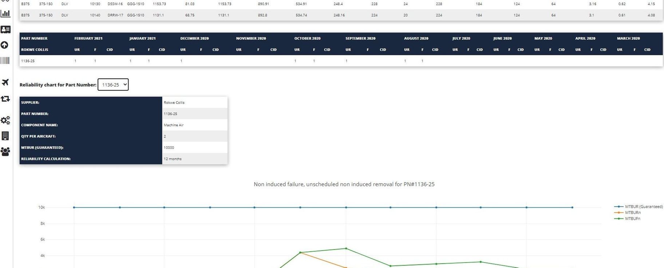Click the DSSW-16 cell in top table
The height and width of the screenshot is (268, 664).
point(115,4)
